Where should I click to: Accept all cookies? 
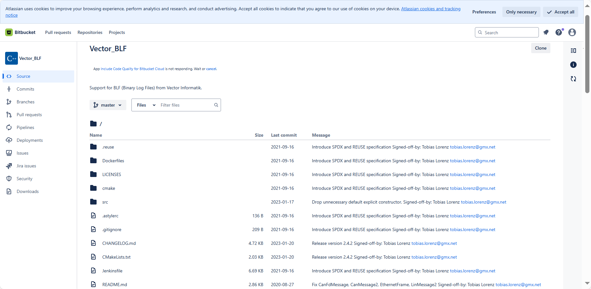(561, 12)
